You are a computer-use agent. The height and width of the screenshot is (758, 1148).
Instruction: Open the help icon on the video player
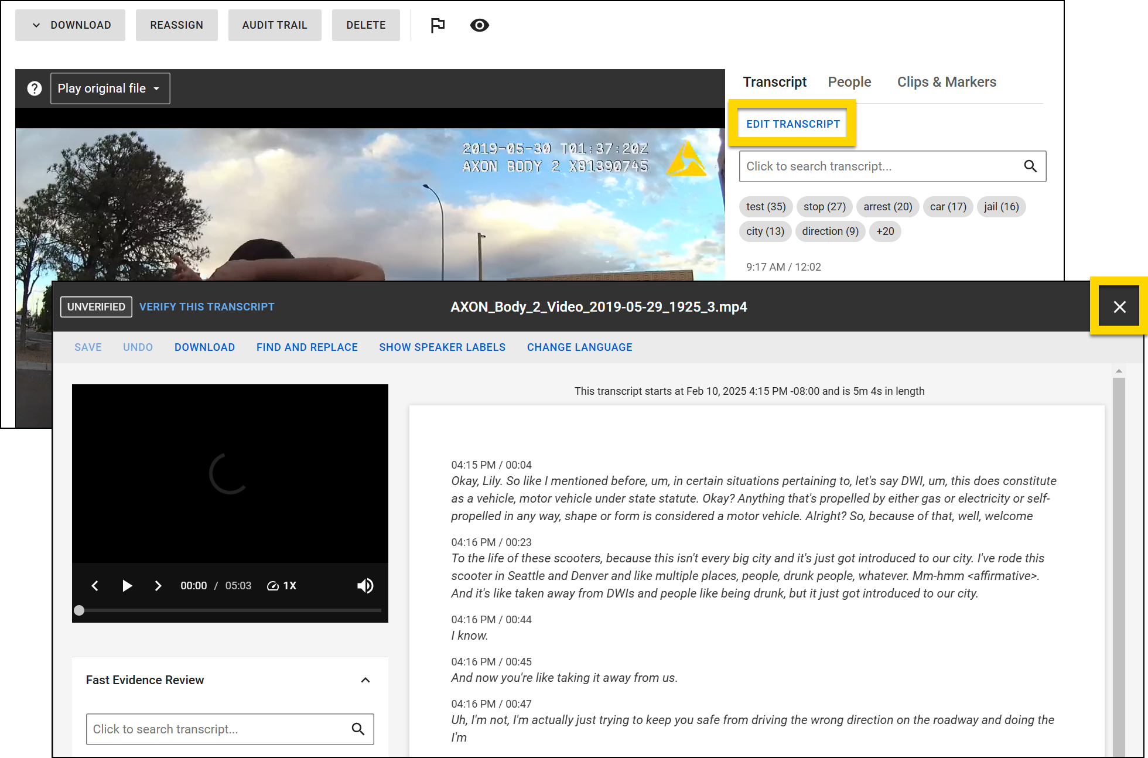(34, 88)
